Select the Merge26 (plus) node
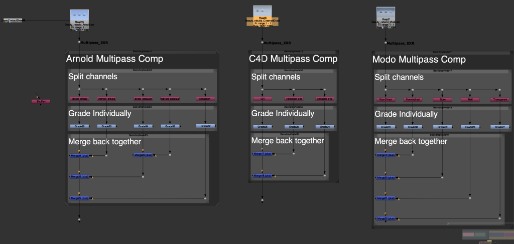Image resolution: width=514 pixels, height=244 pixels. point(79,198)
